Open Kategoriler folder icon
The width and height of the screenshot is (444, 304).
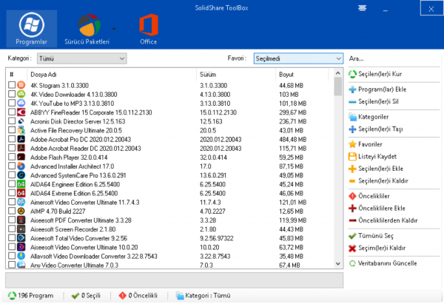352,117
